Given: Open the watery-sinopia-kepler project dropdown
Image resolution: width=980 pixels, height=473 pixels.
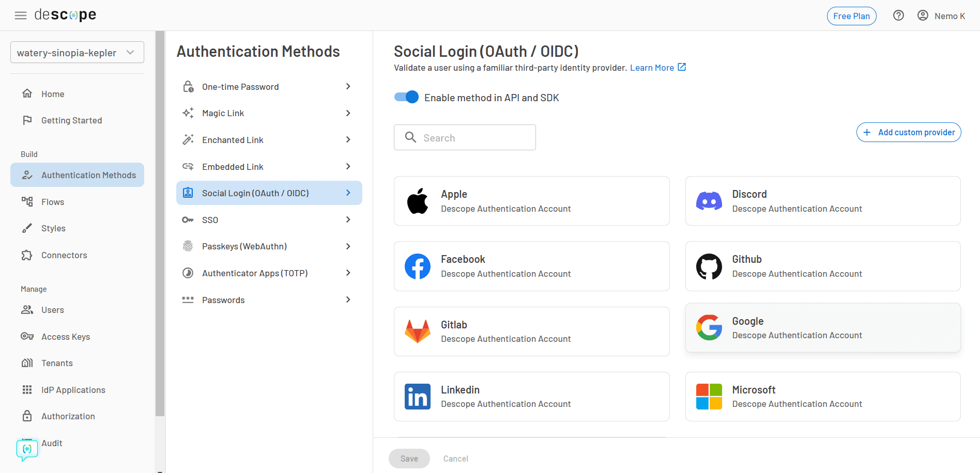Looking at the screenshot, I should 77,52.
